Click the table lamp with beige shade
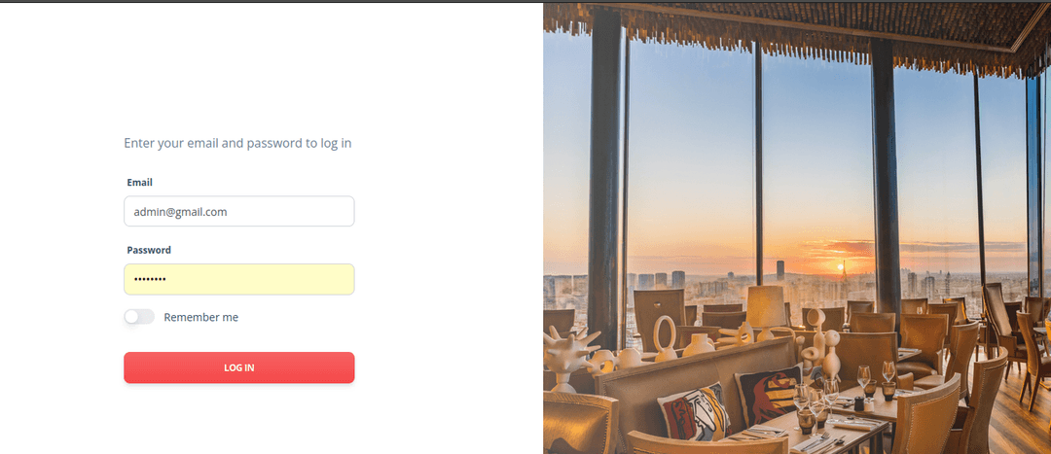This screenshot has width=1051, height=454. tap(766, 312)
